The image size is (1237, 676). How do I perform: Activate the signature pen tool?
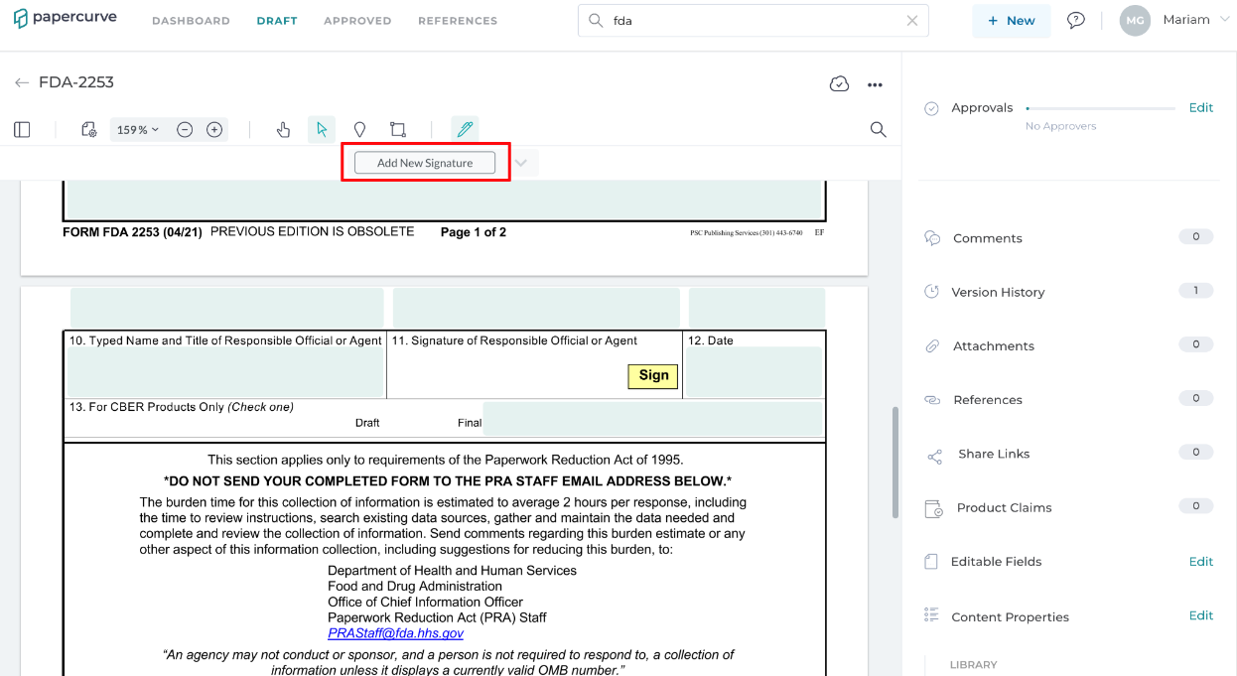465,129
